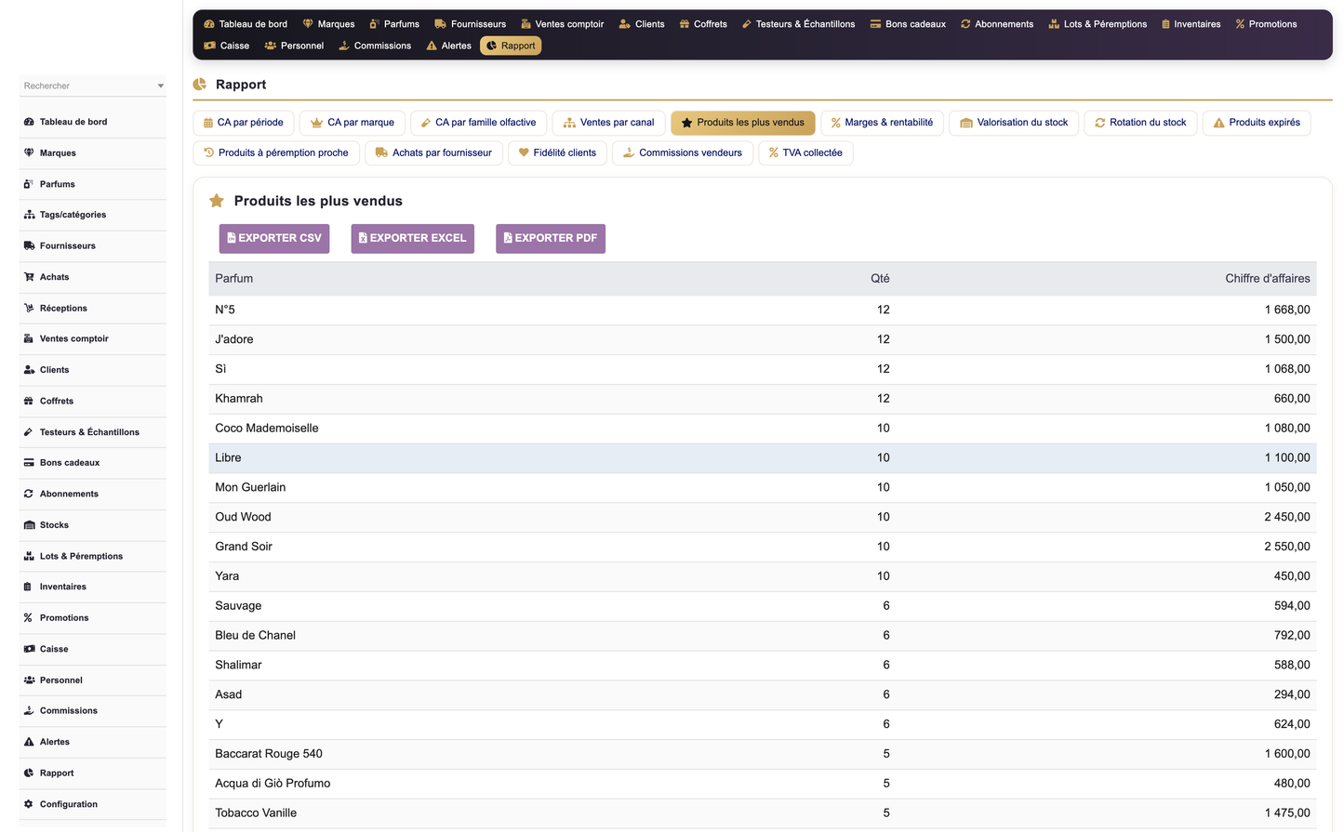
Task: Click the Baccarat Rouge 540 product name
Action: pyautogui.click(x=269, y=754)
